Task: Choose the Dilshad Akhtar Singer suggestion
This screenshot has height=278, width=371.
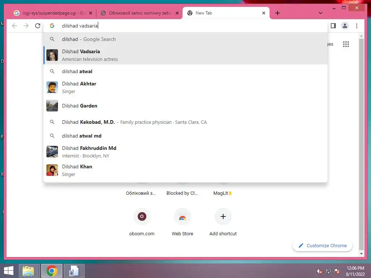Action: 185,87
